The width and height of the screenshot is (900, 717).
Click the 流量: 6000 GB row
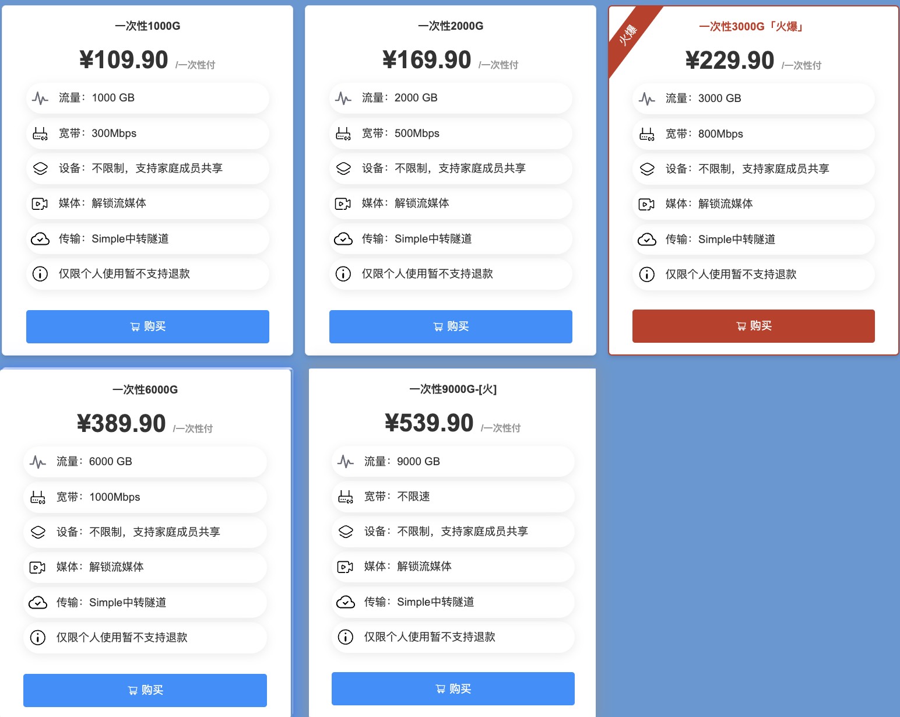(145, 462)
